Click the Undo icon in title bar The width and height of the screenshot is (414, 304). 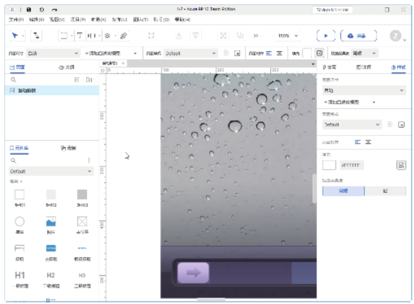43,9
